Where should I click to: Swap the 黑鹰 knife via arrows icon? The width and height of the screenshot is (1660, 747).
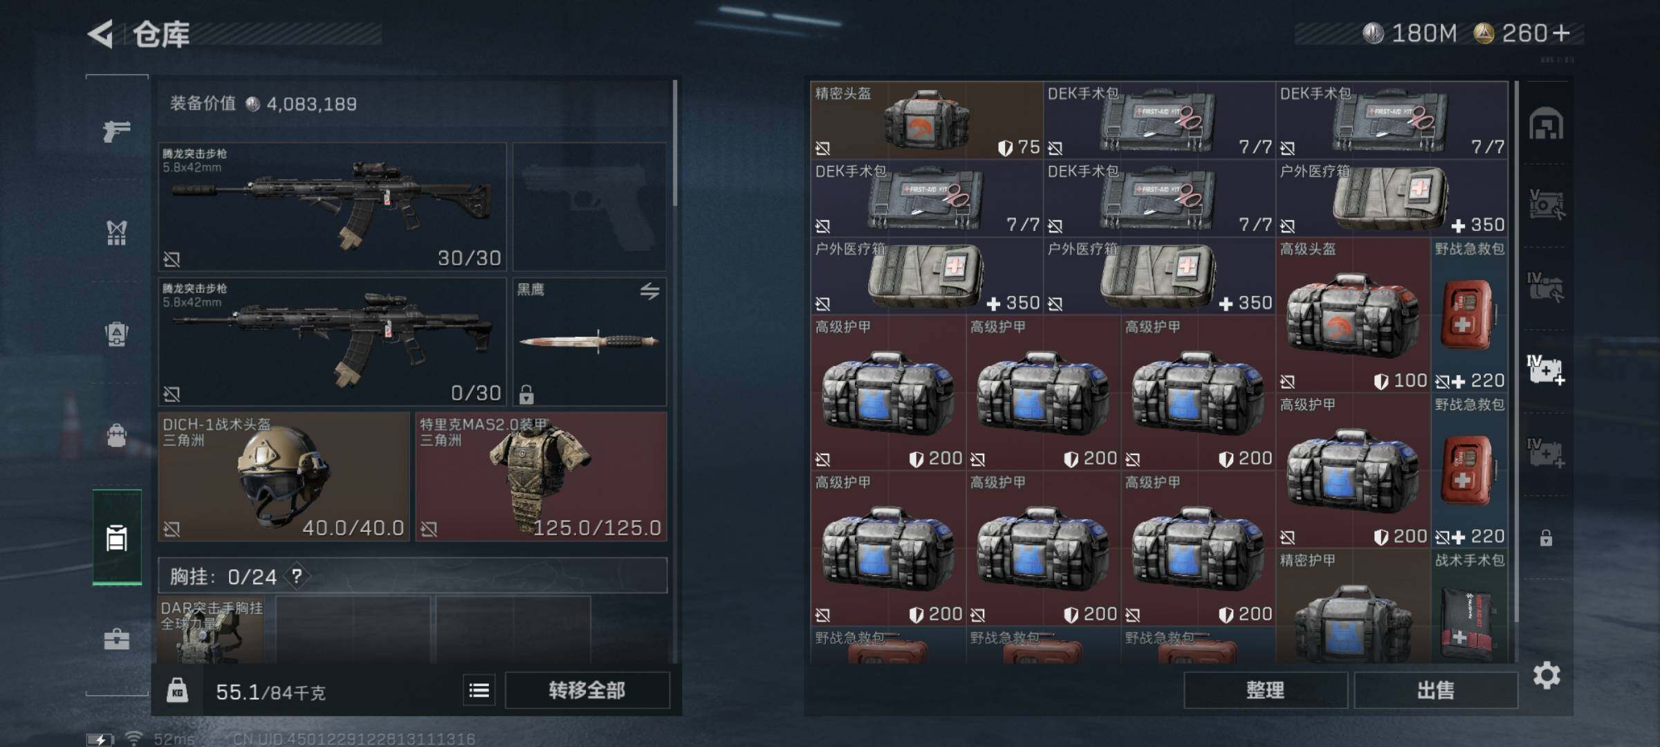tap(649, 291)
